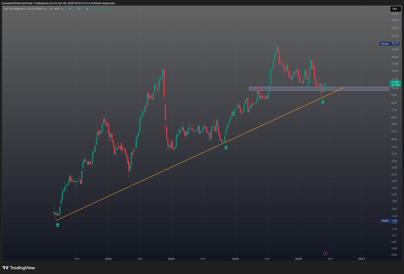Image resolution: width=404 pixels, height=274 pixels.
Task: Click the 3,30 price scale value
Action: click(395, 161)
